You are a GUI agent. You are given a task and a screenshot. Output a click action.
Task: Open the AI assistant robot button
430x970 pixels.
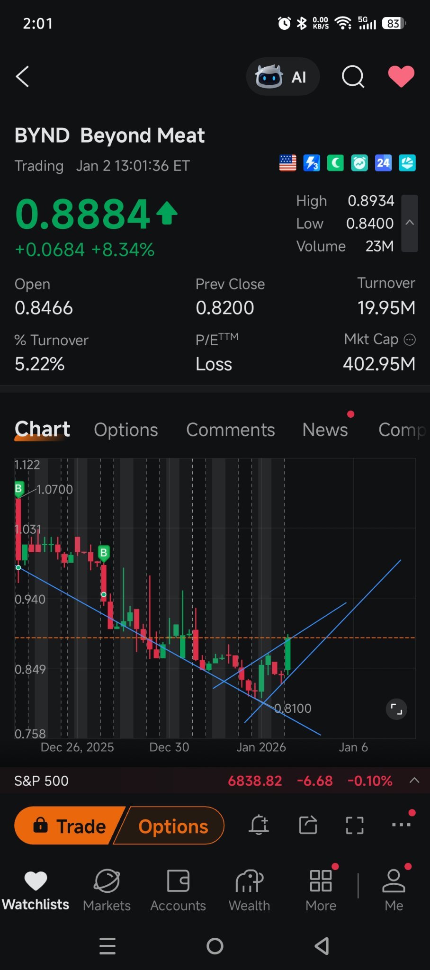click(x=283, y=76)
